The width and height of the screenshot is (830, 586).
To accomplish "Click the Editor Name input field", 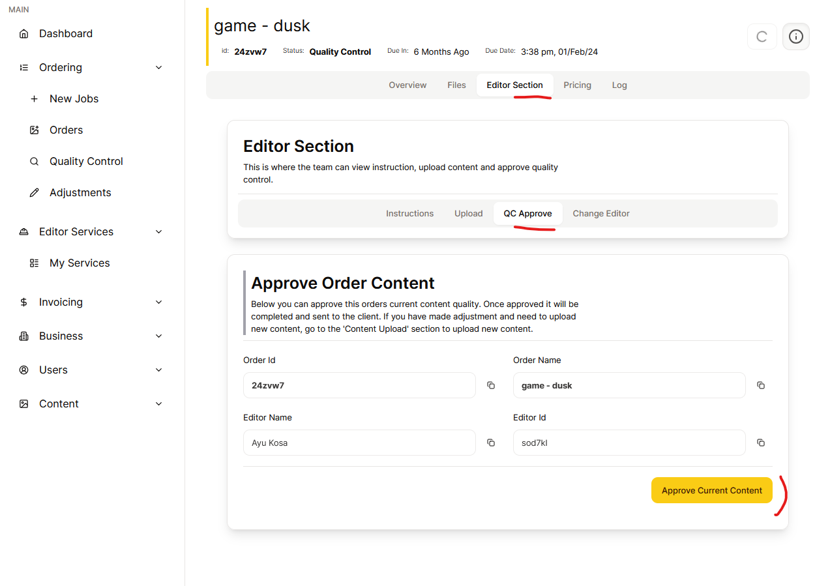I will coord(359,443).
